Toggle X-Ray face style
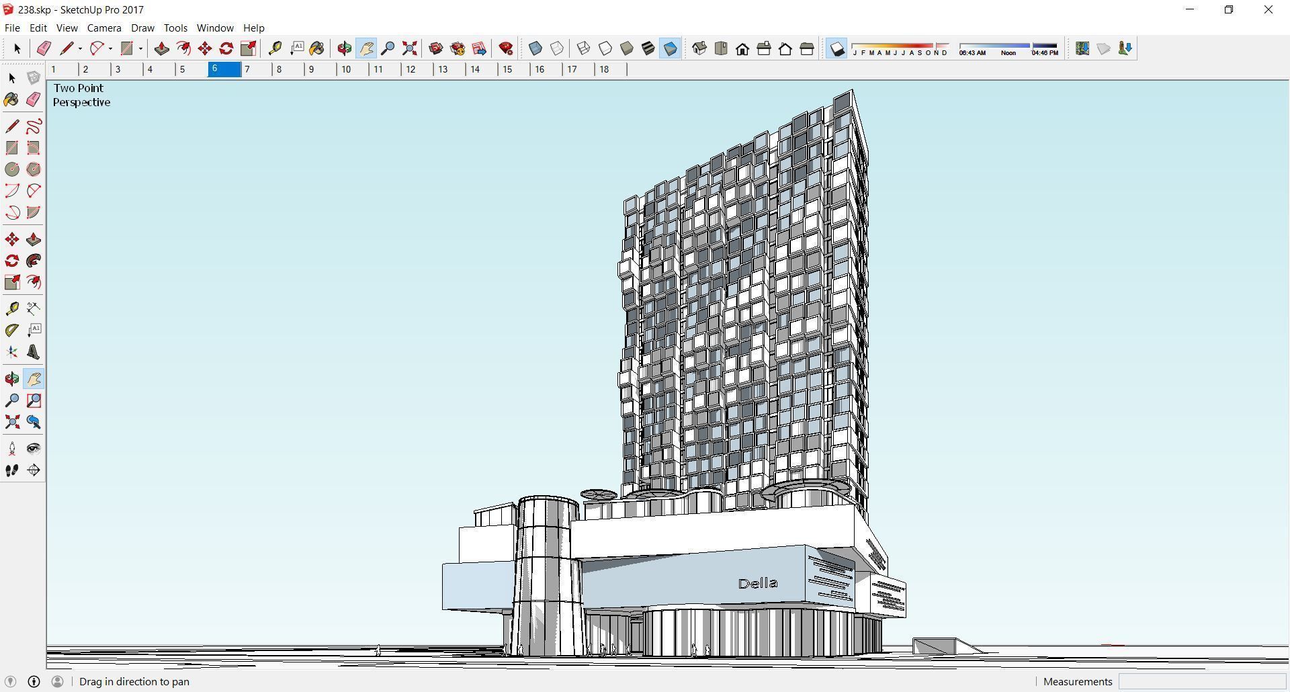The image size is (1290, 692). point(535,48)
